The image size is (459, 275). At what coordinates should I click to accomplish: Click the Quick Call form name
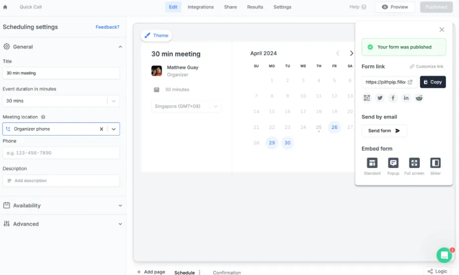pos(31,7)
